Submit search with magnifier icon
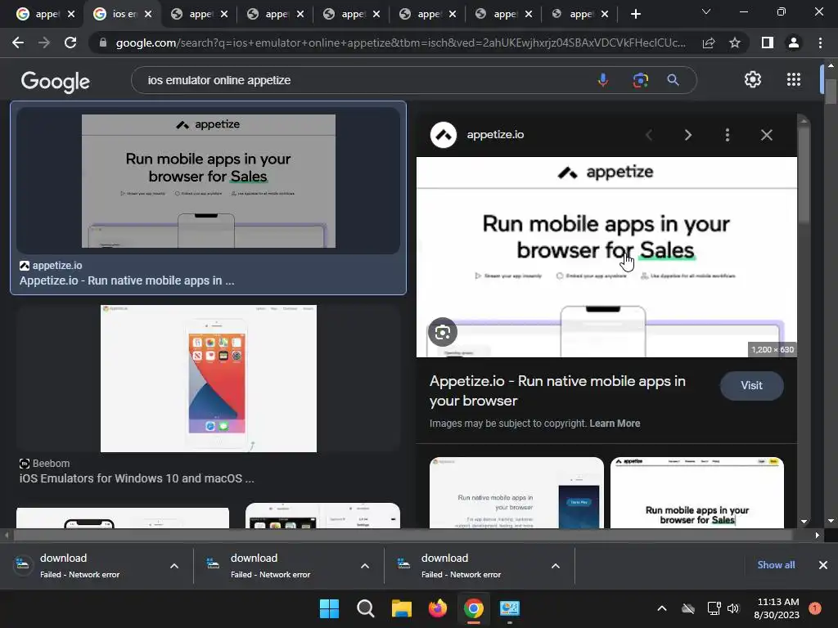Viewport: 838px width, 628px height. point(673,80)
